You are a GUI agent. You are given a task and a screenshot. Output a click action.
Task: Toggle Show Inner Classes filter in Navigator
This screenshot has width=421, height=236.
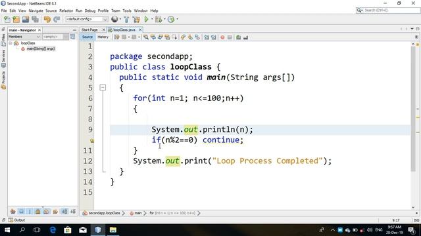click(x=46, y=211)
